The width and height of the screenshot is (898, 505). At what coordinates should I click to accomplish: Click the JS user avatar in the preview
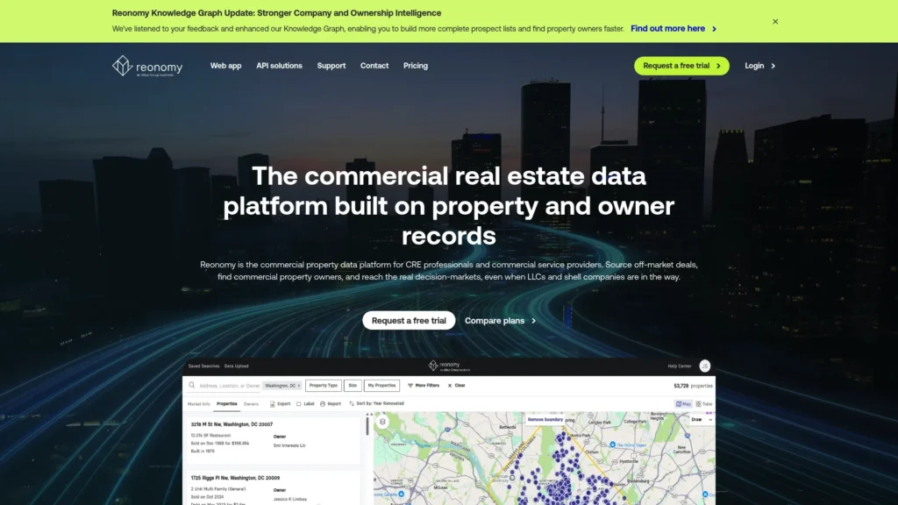[x=705, y=366]
